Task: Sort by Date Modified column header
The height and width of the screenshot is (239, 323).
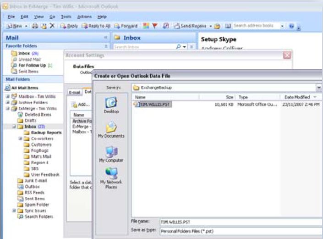Action: click(301, 97)
